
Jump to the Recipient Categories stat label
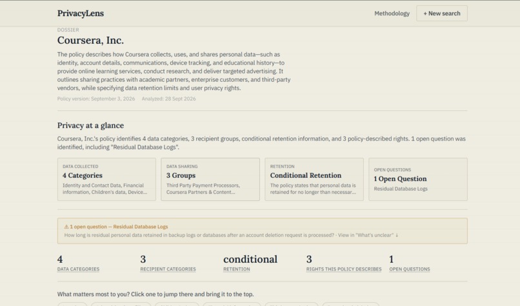(x=168, y=269)
